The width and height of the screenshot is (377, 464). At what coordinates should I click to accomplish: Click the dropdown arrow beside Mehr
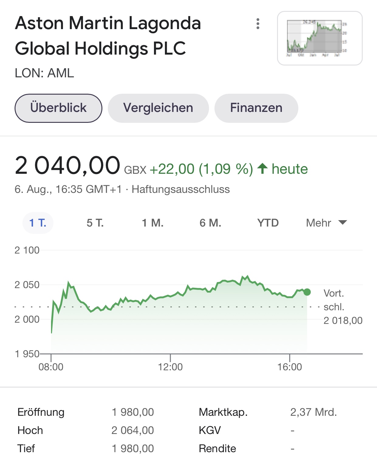click(x=342, y=223)
